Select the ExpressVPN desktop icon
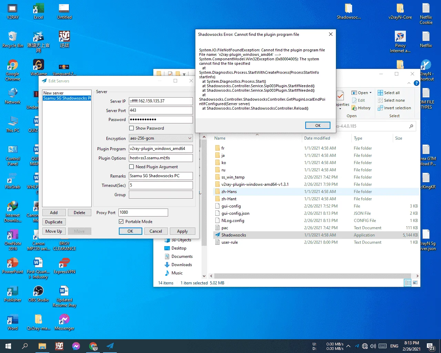The width and height of the screenshot is (441, 353). (64, 265)
